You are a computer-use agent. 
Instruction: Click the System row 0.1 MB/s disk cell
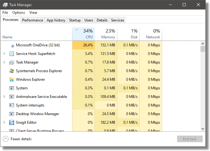click(128, 88)
